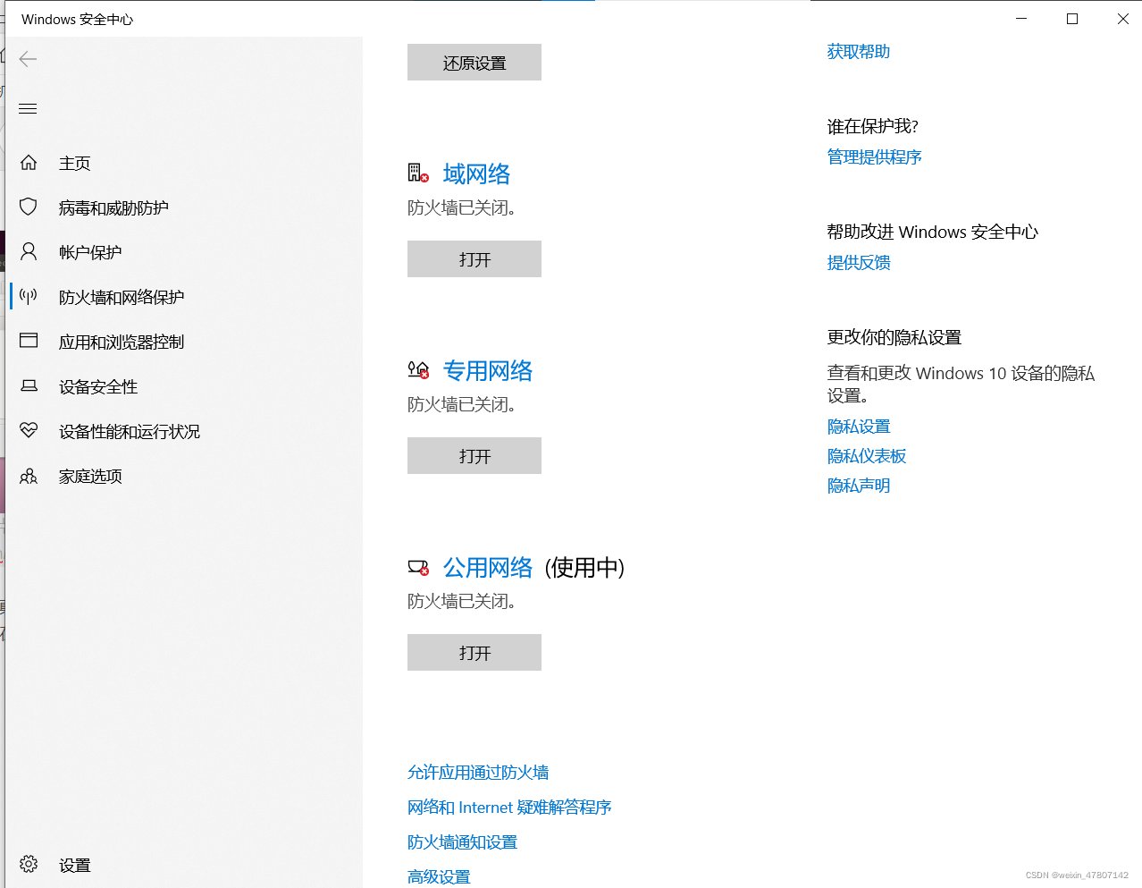
Task: Click the back arrow icon
Action: tap(28, 59)
